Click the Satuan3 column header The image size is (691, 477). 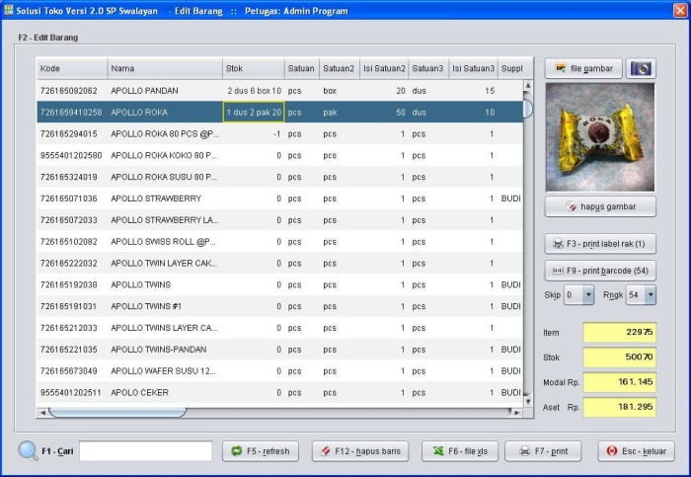point(428,69)
